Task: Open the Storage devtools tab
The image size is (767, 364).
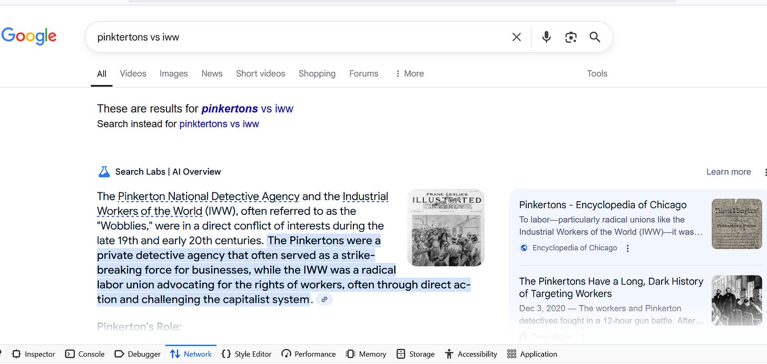Action: pyautogui.click(x=416, y=354)
